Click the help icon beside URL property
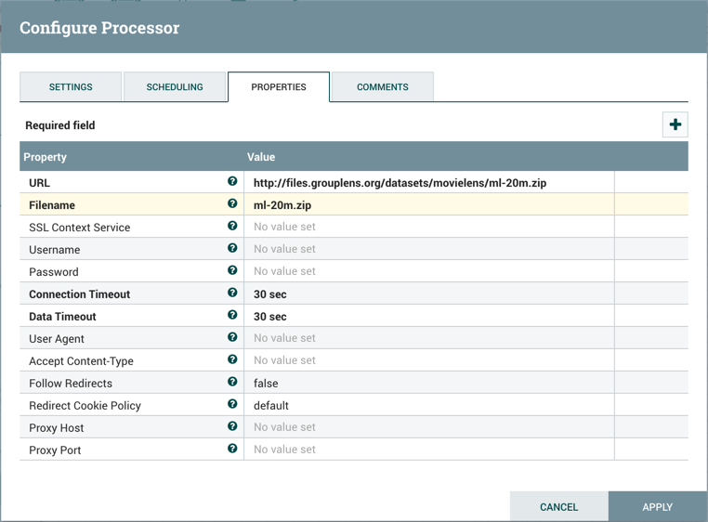This screenshot has width=708, height=522. [x=232, y=182]
